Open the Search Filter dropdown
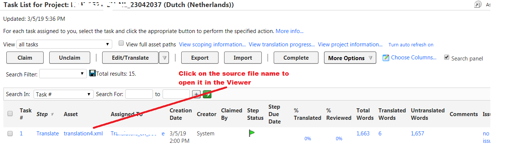The width and height of the screenshot is (509, 148). 63,74
